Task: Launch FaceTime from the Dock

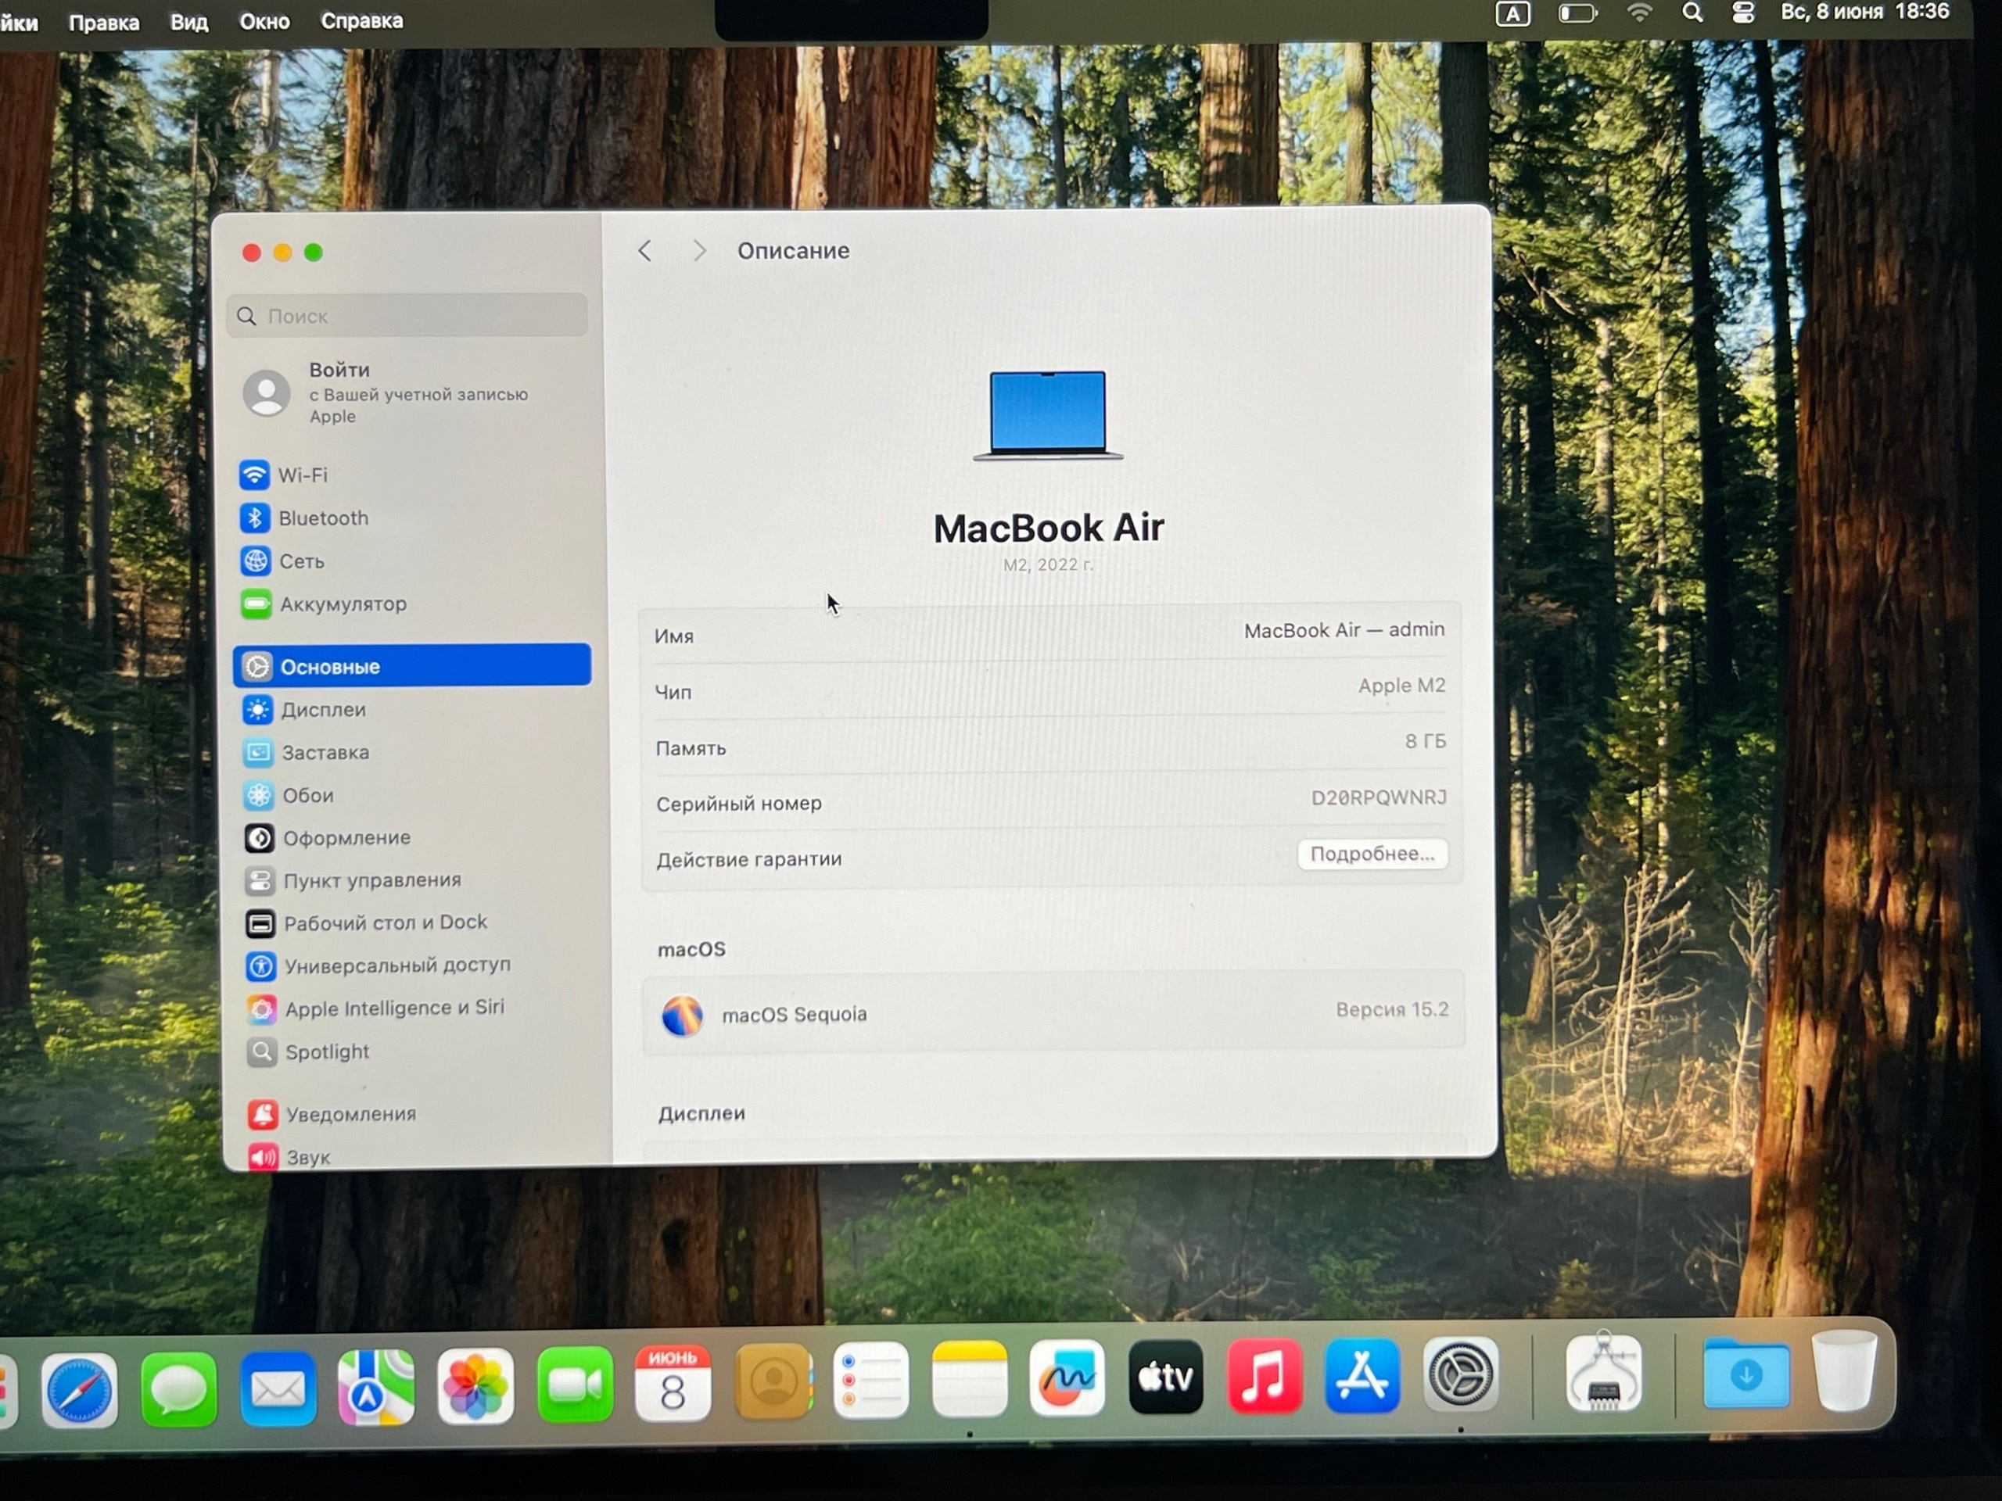Action: point(575,1385)
